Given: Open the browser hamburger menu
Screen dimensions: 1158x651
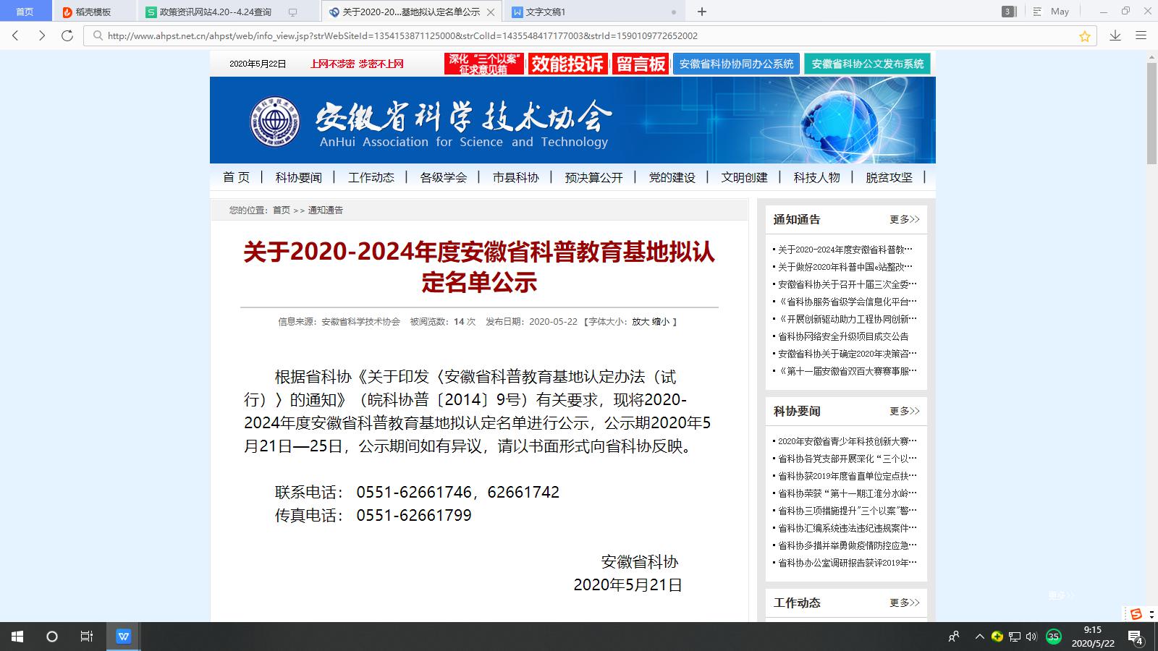Looking at the screenshot, I should [1141, 35].
